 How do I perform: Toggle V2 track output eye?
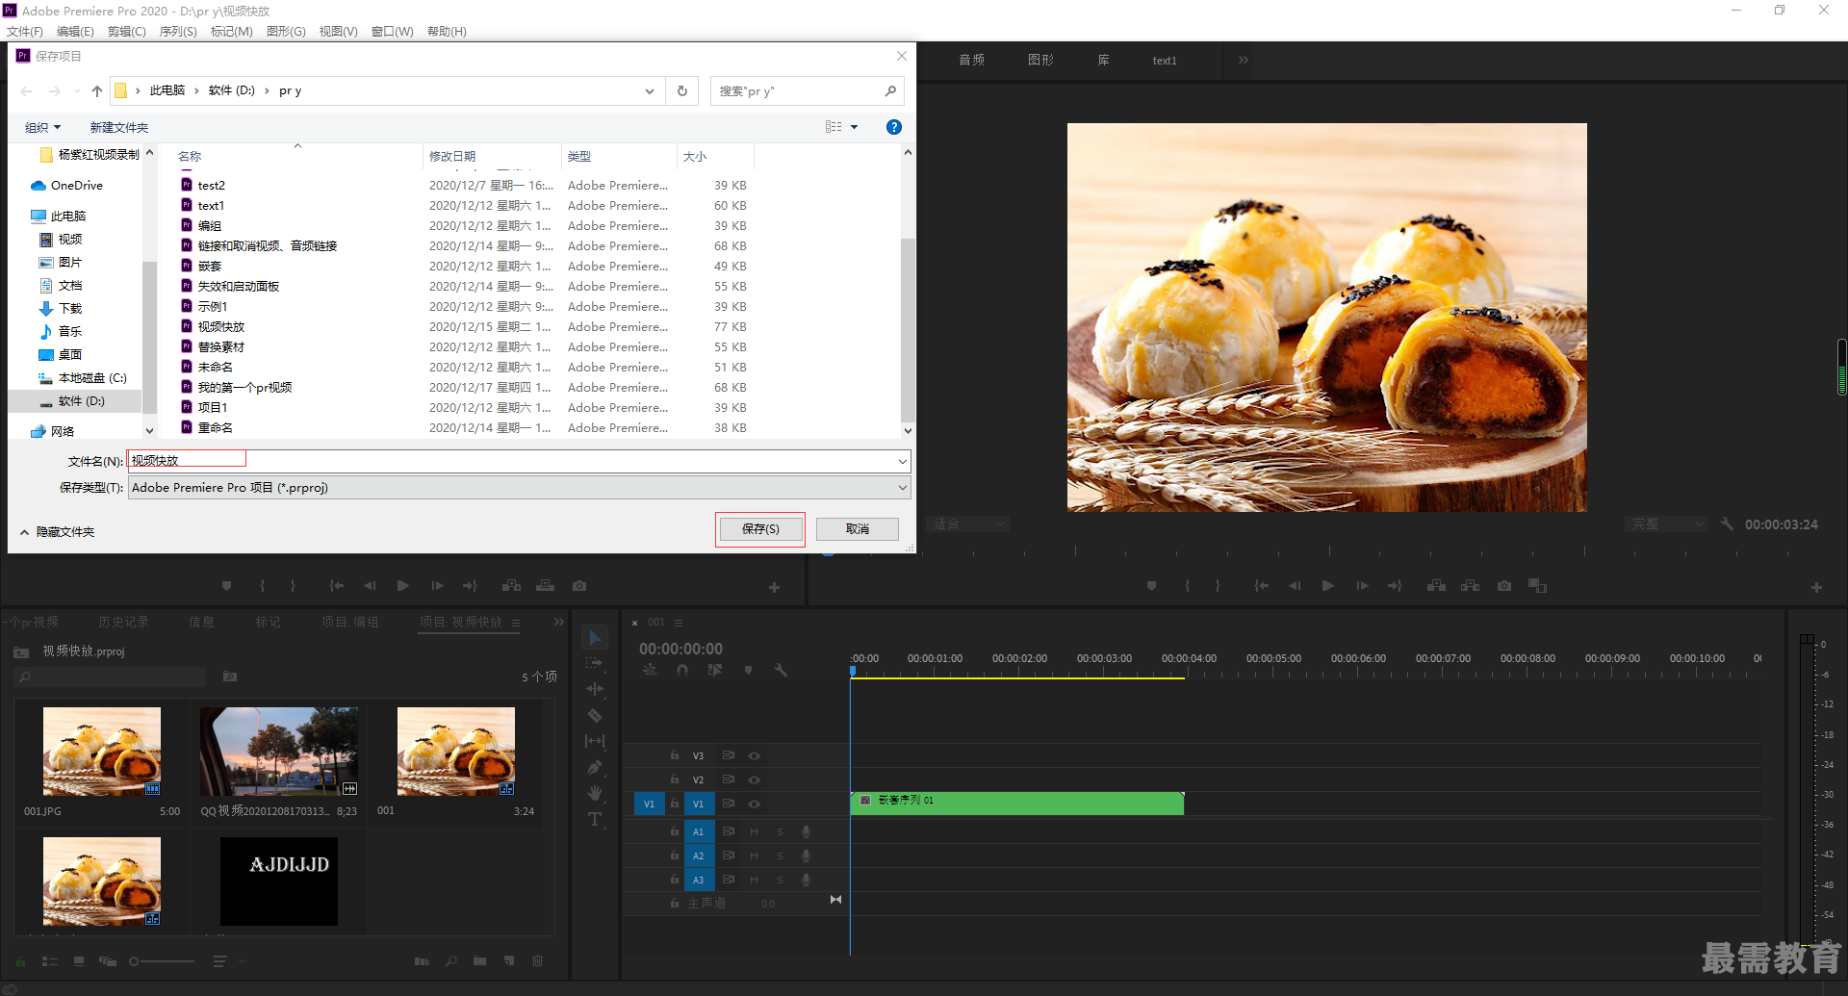point(755,780)
